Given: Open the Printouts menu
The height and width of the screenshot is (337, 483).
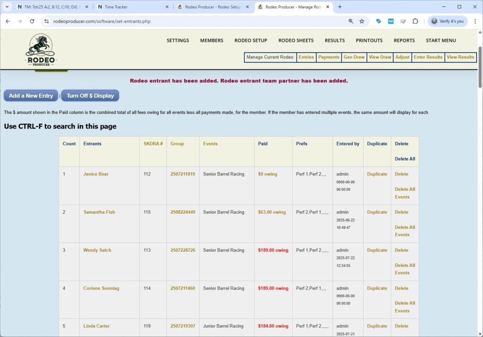Looking at the screenshot, I should pyautogui.click(x=369, y=40).
